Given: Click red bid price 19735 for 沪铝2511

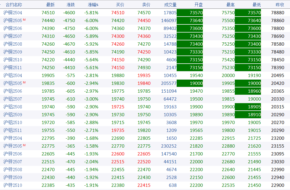Looking at the screenshot, I should (118, 130).
